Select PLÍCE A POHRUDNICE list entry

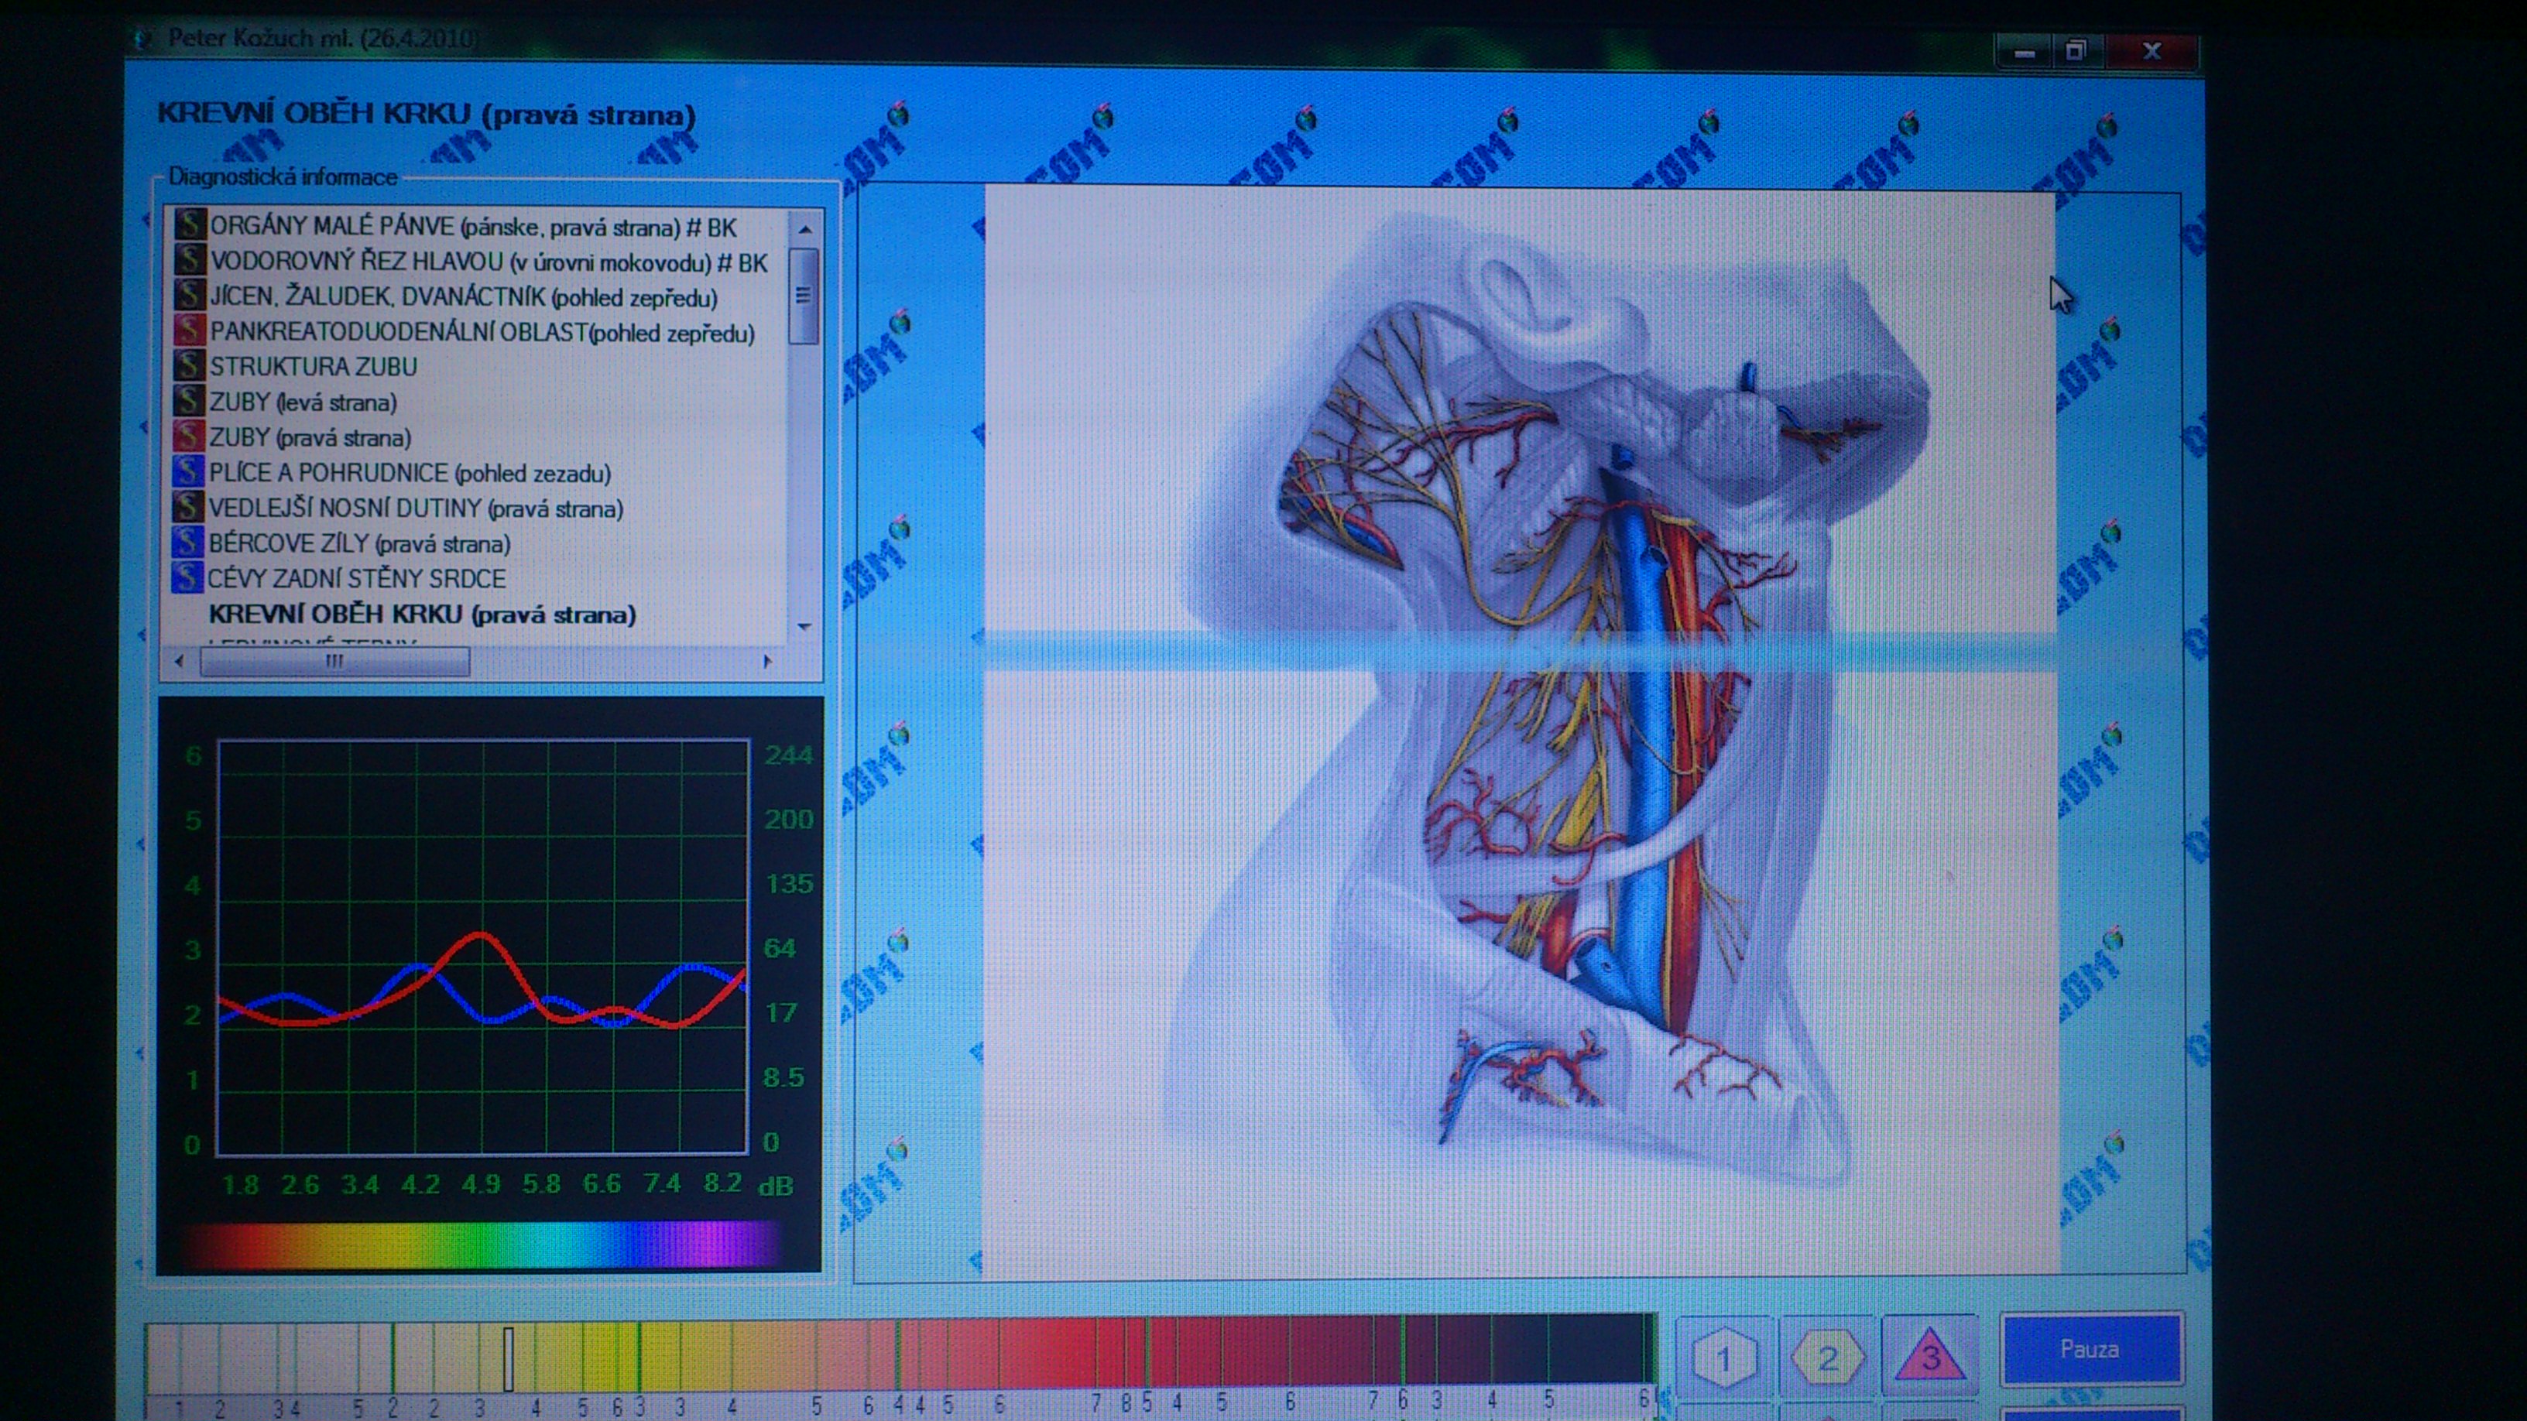(410, 473)
